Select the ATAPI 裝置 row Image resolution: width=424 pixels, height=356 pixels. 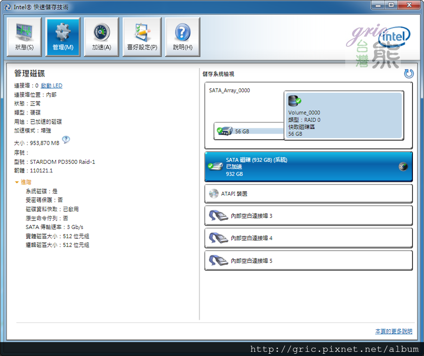point(309,194)
